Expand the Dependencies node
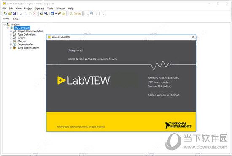The height and width of the screenshot is (156, 232). click(11, 44)
